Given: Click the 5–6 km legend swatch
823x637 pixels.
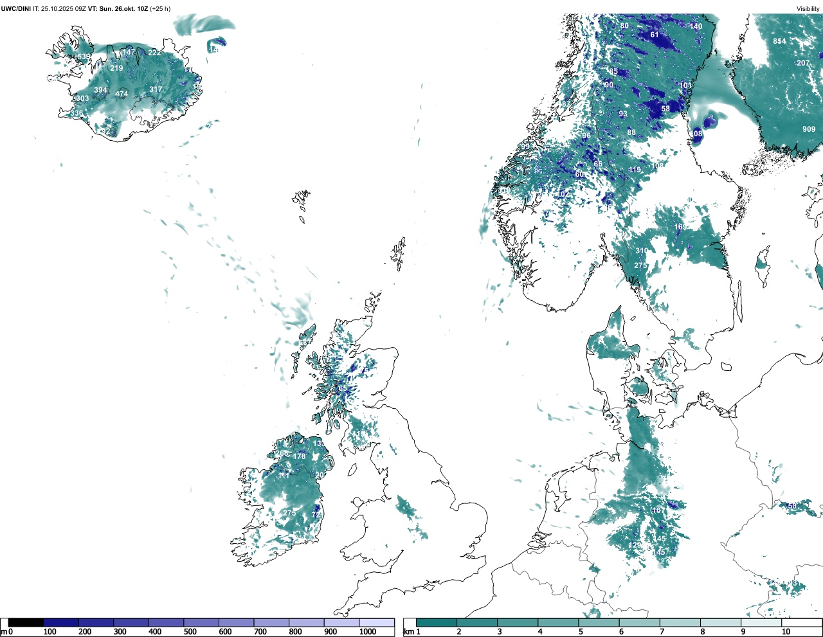Looking at the screenshot, I should (x=599, y=622).
